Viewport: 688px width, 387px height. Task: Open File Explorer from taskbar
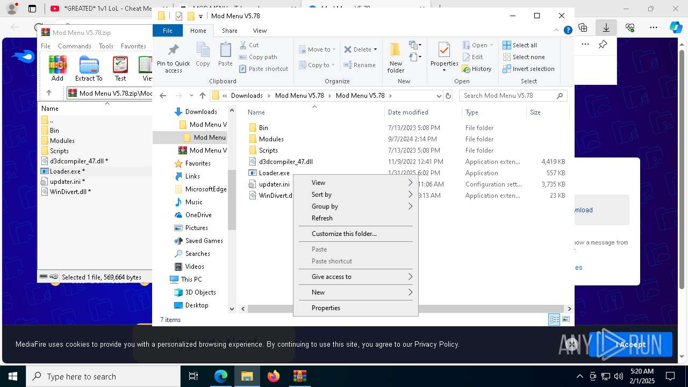tap(247, 376)
